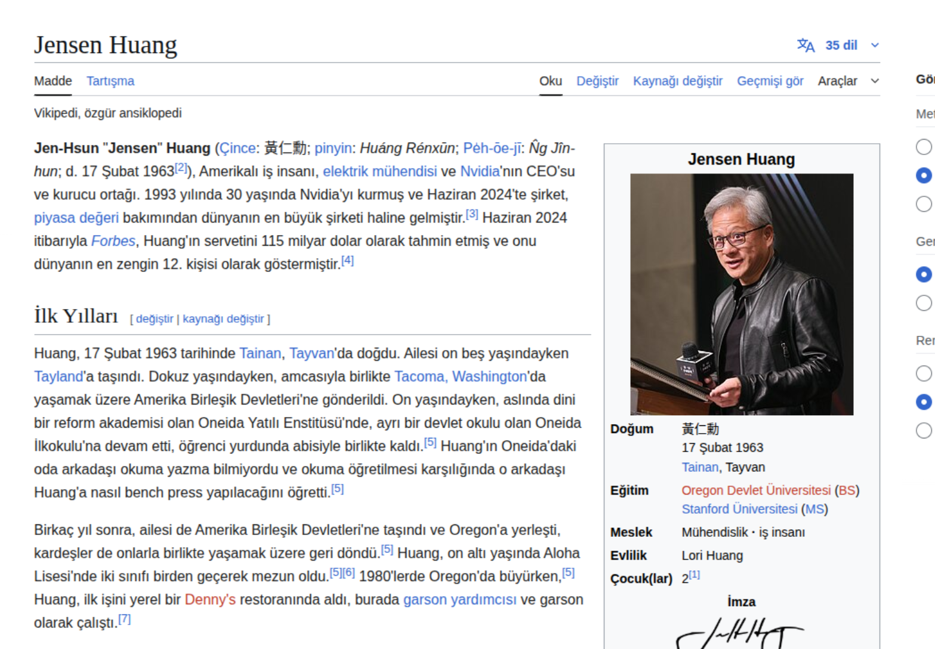The width and height of the screenshot is (935, 649).
Task: Click the language translation icon beside 35 dil
Action: pos(806,45)
